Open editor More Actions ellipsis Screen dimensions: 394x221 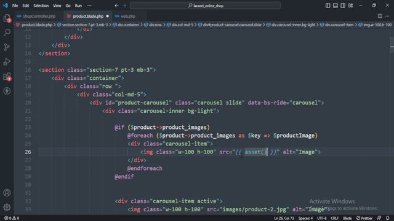[387, 16]
